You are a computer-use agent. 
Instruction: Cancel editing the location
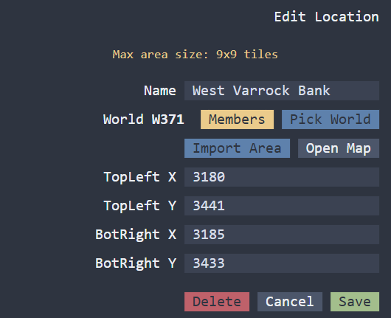tap(290, 302)
